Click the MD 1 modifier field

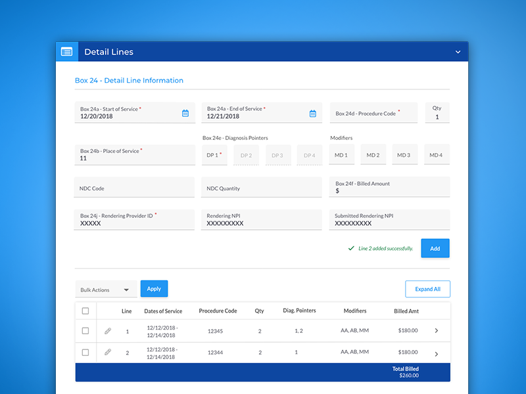click(x=341, y=155)
